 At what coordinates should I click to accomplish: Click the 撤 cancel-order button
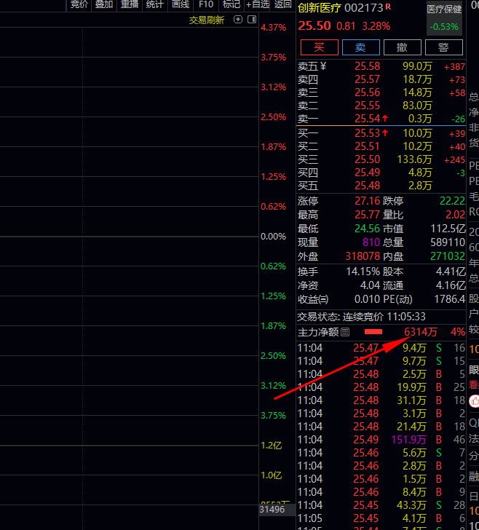403,47
